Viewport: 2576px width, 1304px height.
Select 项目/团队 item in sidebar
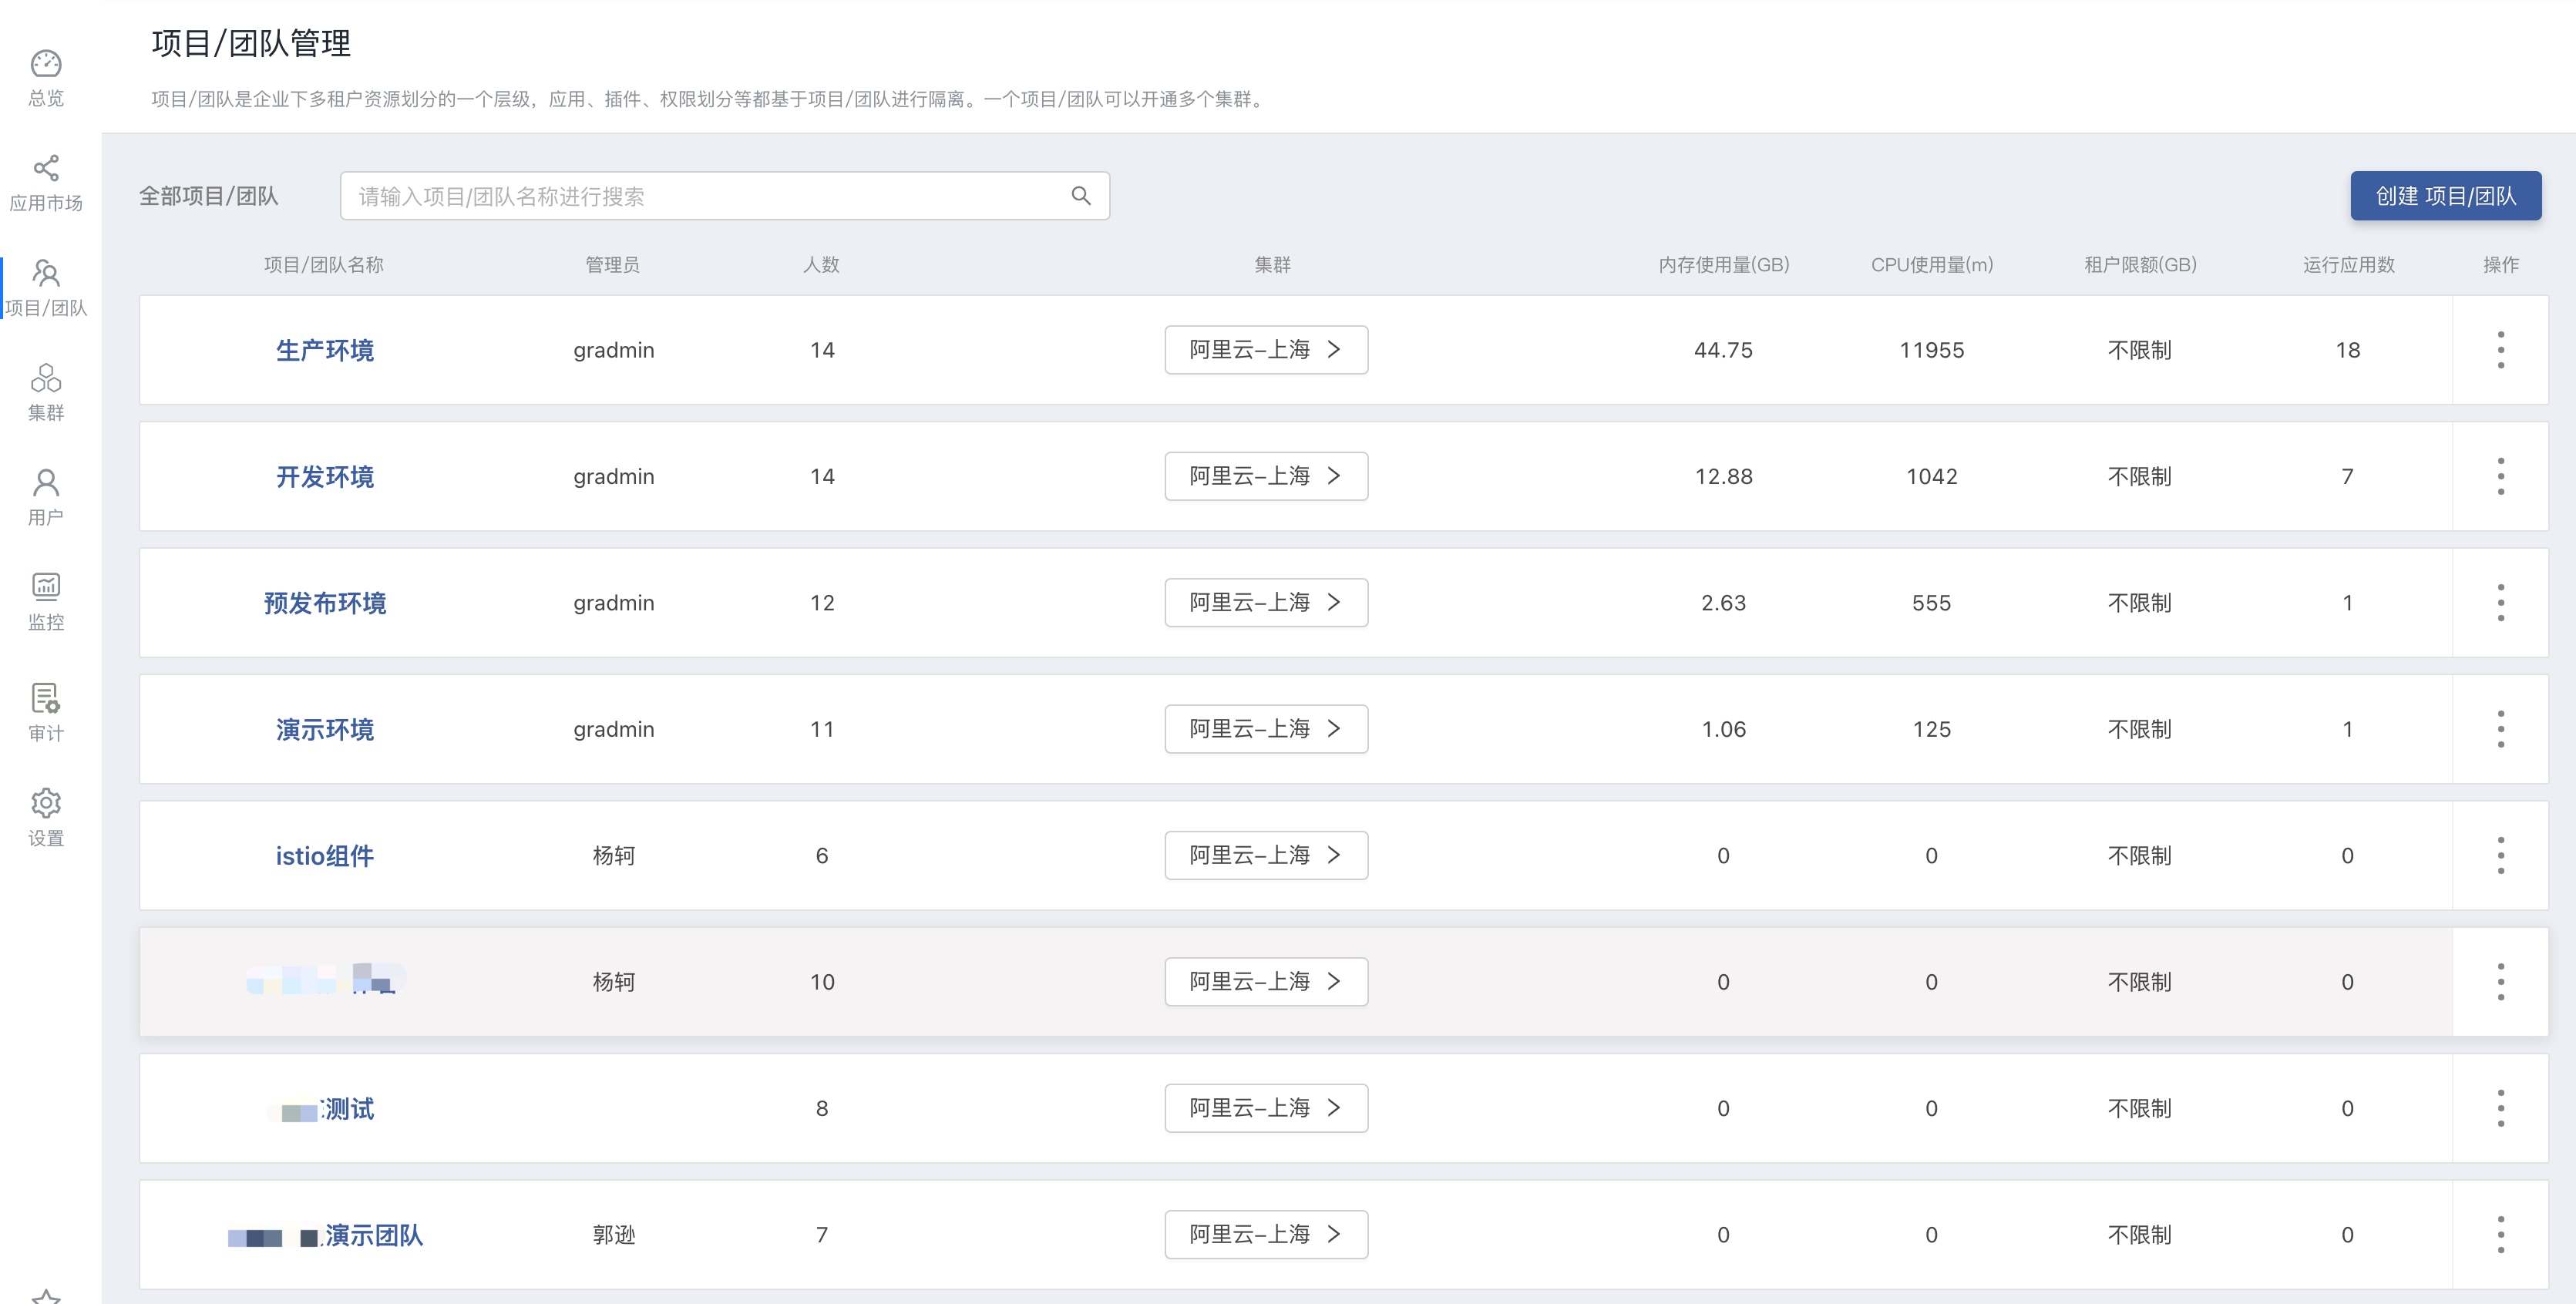[x=46, y=288]
